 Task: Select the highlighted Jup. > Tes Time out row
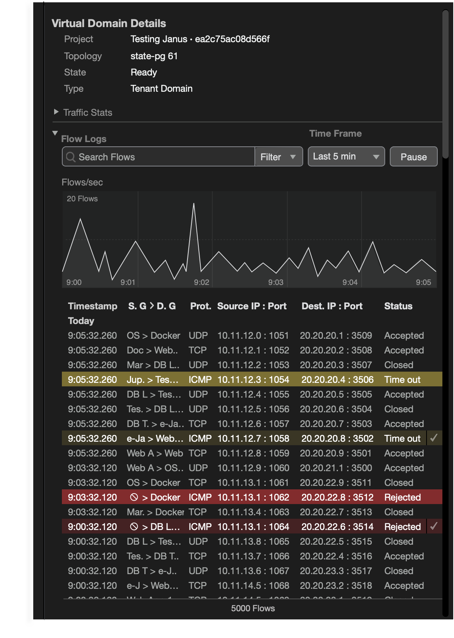pyautogui.click(x=251, y=379)
